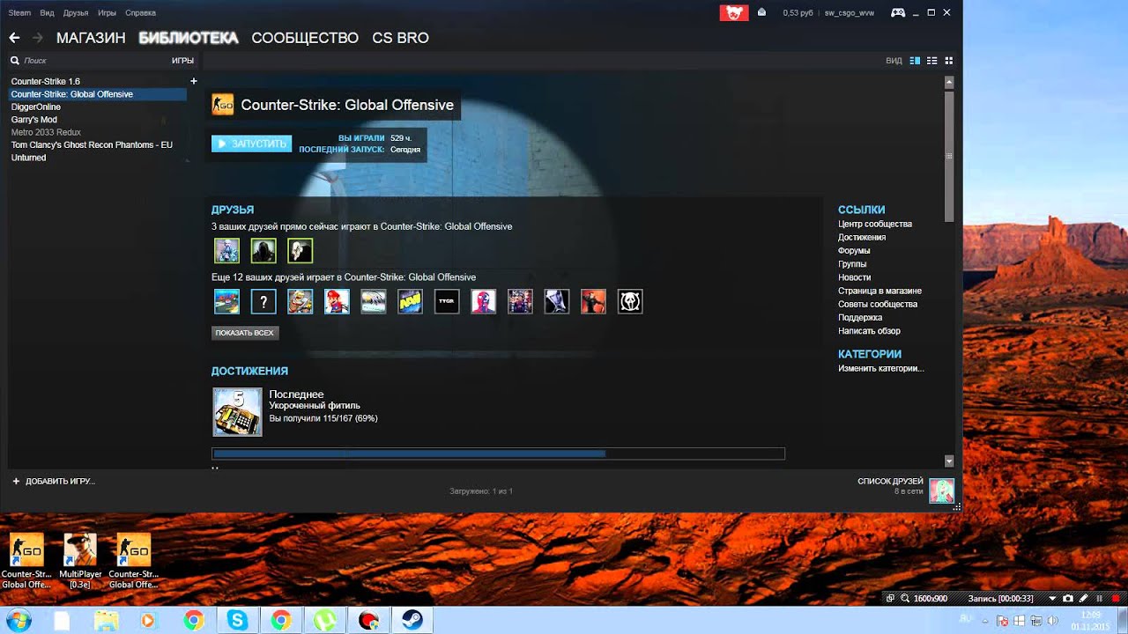Click ЗАПУСТИТЬ to launch the game
1128x634 pixels.
point(251,144)
